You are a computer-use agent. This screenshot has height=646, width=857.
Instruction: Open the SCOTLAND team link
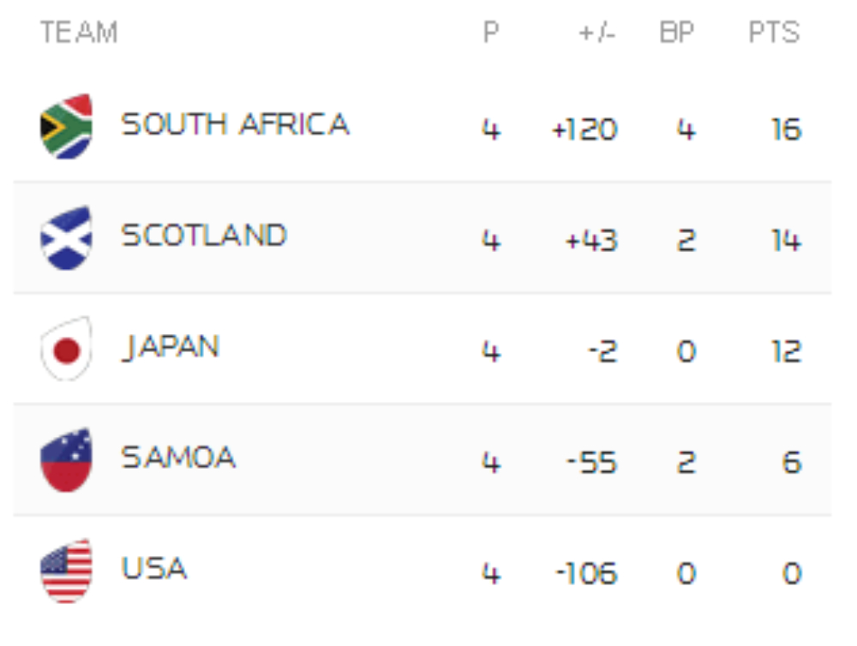pyautogui.click(x=204, y=236)
